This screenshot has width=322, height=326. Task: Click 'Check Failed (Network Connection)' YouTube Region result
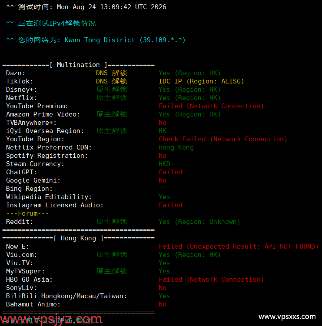point(223,139)
